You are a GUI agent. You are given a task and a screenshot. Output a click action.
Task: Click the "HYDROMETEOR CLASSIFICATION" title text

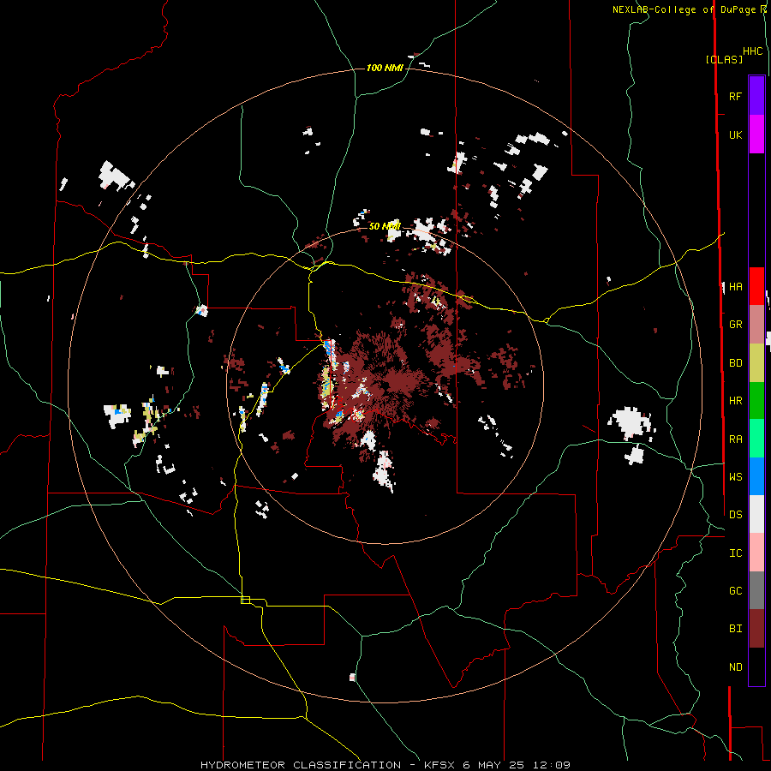pyautogui.click(x=301, y=765)
